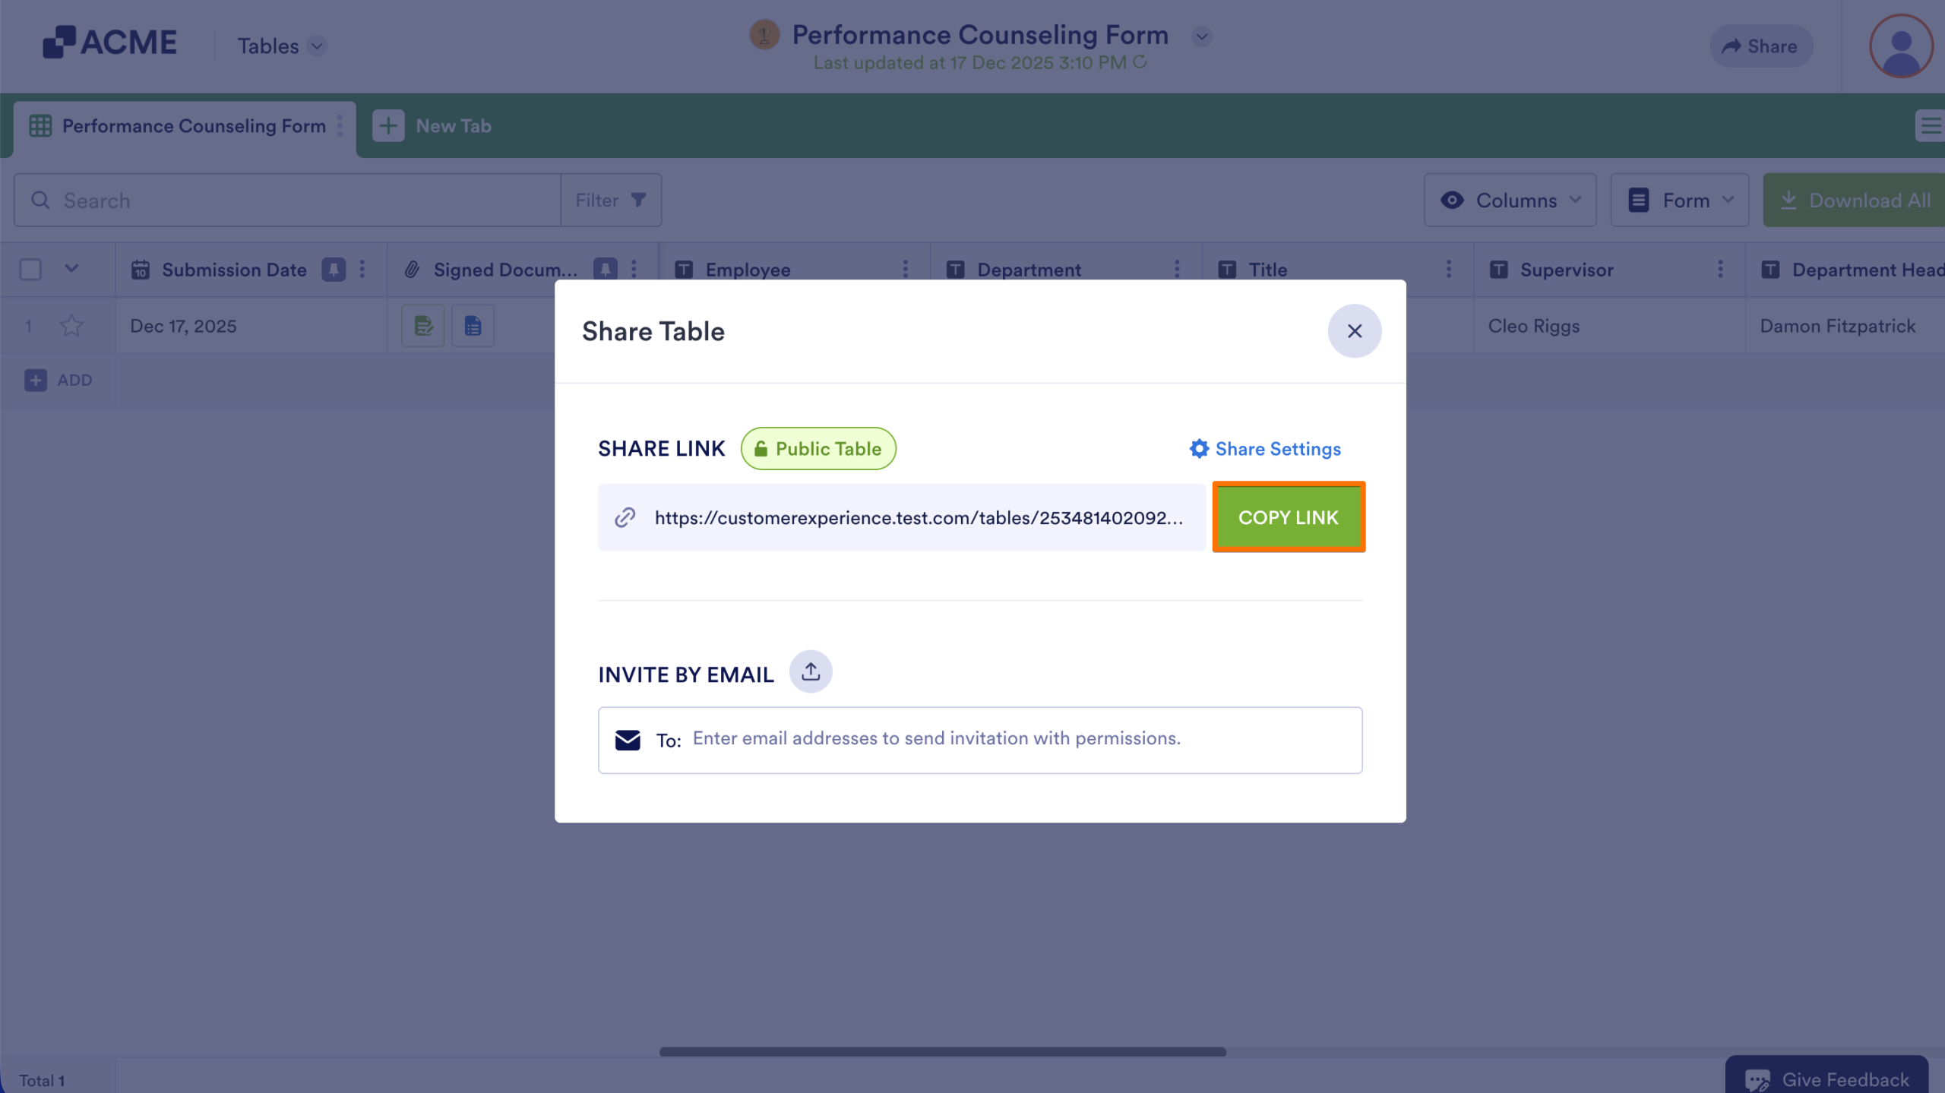Image resolution: width=1945 pixels, height=1093 pixels.
Task: Click the search magnifier icon
Action: tap(42, 200)
